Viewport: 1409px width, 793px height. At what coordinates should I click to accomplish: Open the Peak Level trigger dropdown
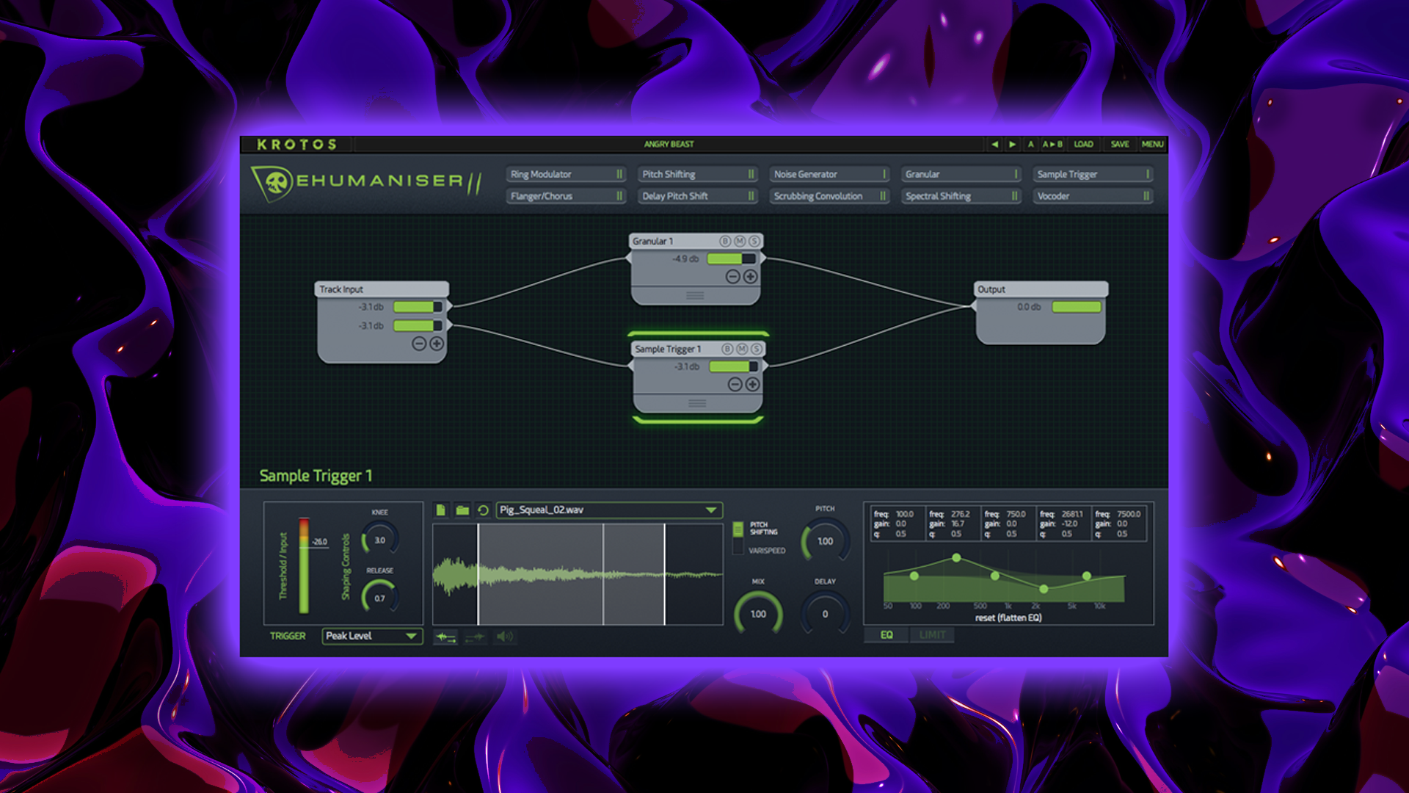click(x=372, y=636)
